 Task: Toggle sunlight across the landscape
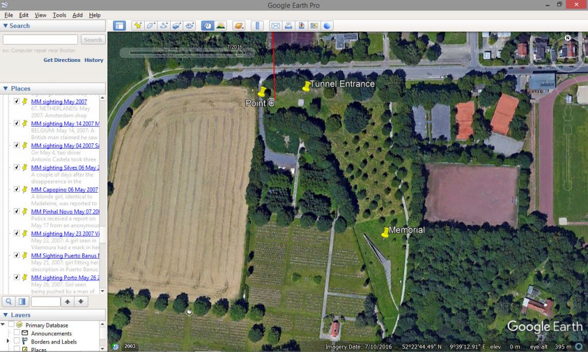[220, 25]
